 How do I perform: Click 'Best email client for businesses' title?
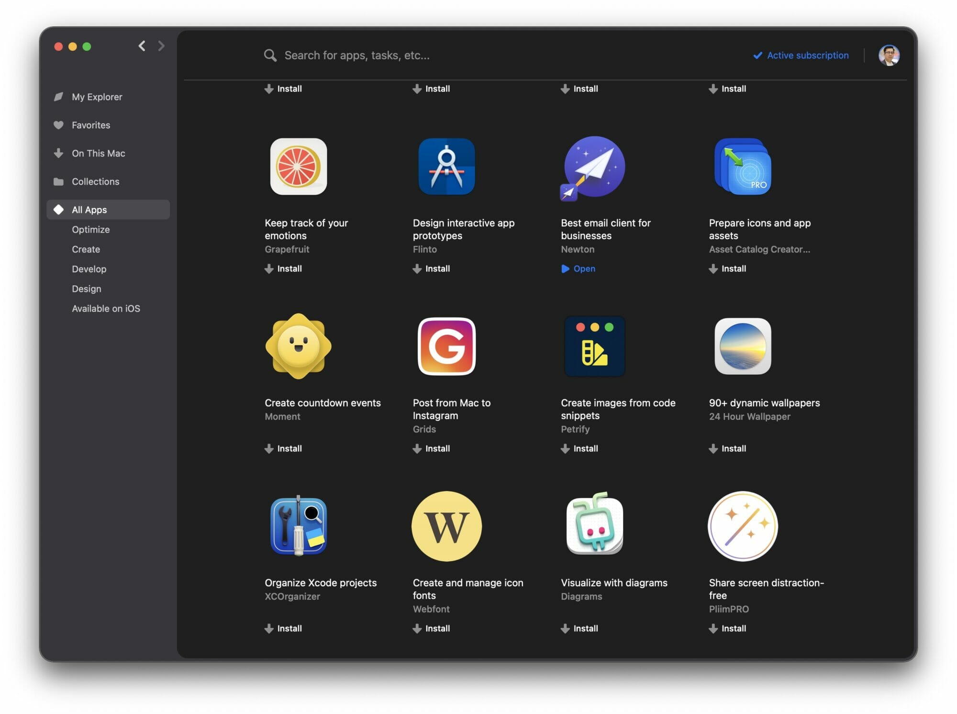click(x=606, y=229)
